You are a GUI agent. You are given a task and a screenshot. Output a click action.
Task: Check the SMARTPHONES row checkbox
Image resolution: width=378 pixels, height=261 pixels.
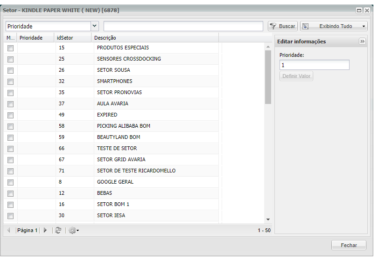pyautogui.click(x=10, y=82)
